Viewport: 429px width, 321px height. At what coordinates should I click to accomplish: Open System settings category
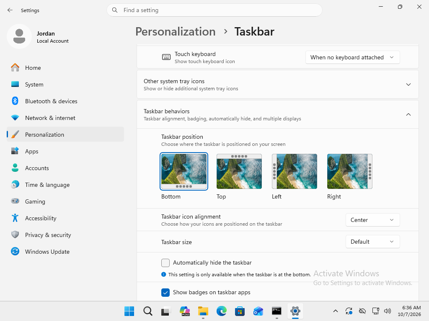[x=65, y=84]
